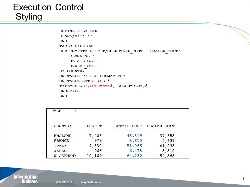Click Italy profit value 9,830
250x187 pixels.
95,146
